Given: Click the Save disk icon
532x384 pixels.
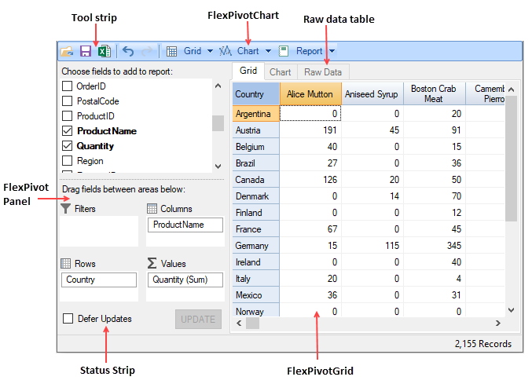Looking at the screenshot, I should coord(86,51).
